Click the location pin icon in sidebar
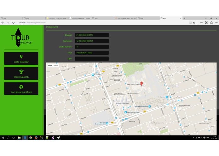The width and height of the screenshot is (219, 156). [x=21, y=57]
